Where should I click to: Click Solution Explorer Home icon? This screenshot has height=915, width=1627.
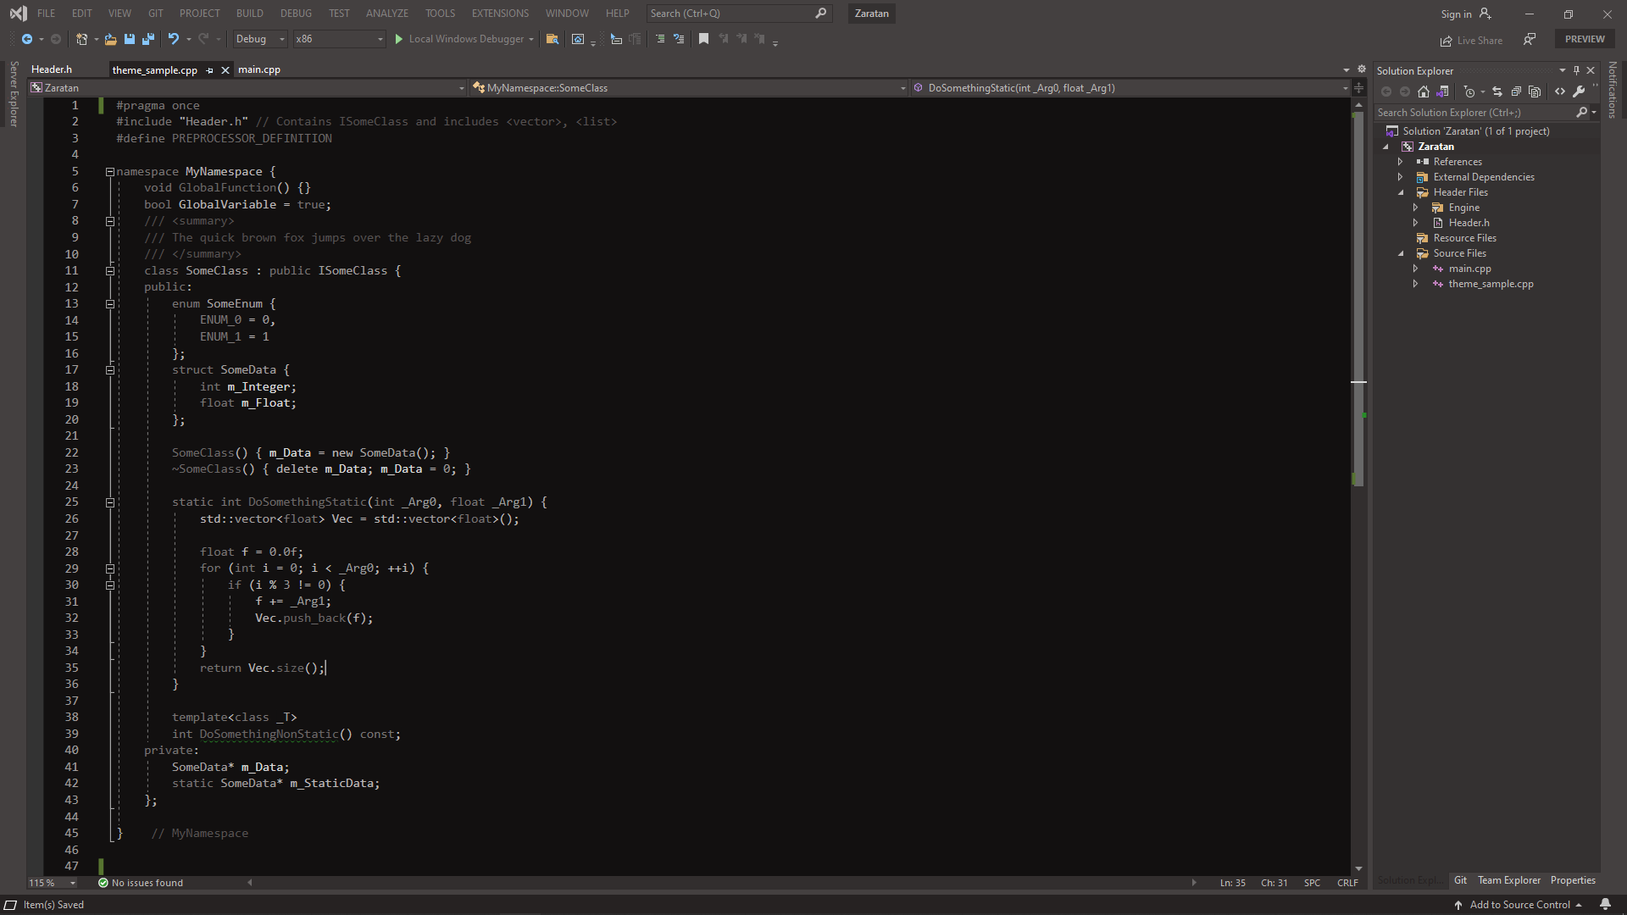pyautogui.click(x=1424, y=91)
